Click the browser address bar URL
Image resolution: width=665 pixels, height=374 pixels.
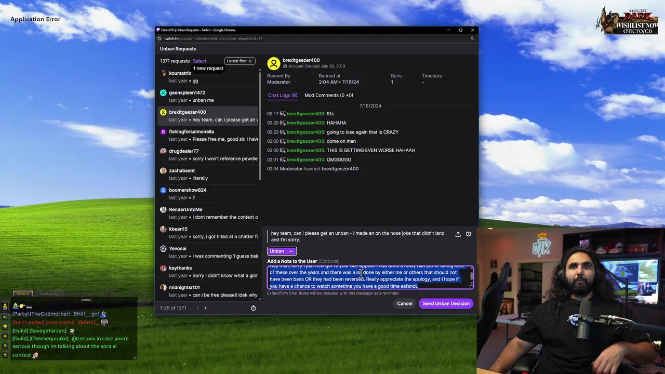(x=213, y=38)
